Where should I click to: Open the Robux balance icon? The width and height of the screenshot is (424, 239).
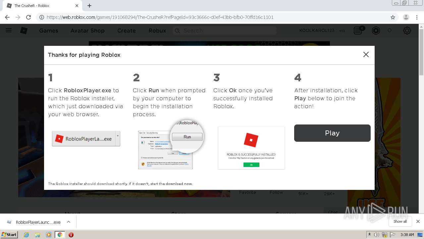[x=376, y=31]
